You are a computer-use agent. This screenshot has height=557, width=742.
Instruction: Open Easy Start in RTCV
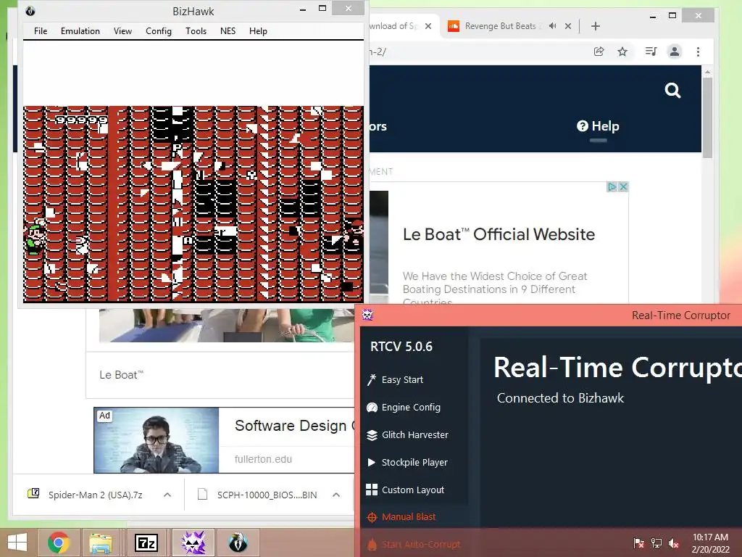tap(402, 380)
